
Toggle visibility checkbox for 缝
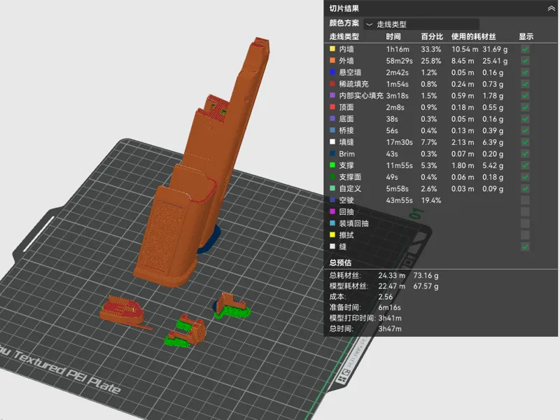pyautogui.click(x=525, y=246)
